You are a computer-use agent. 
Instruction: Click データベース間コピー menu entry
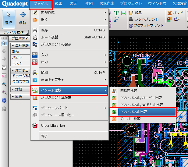tap(69, 115)
